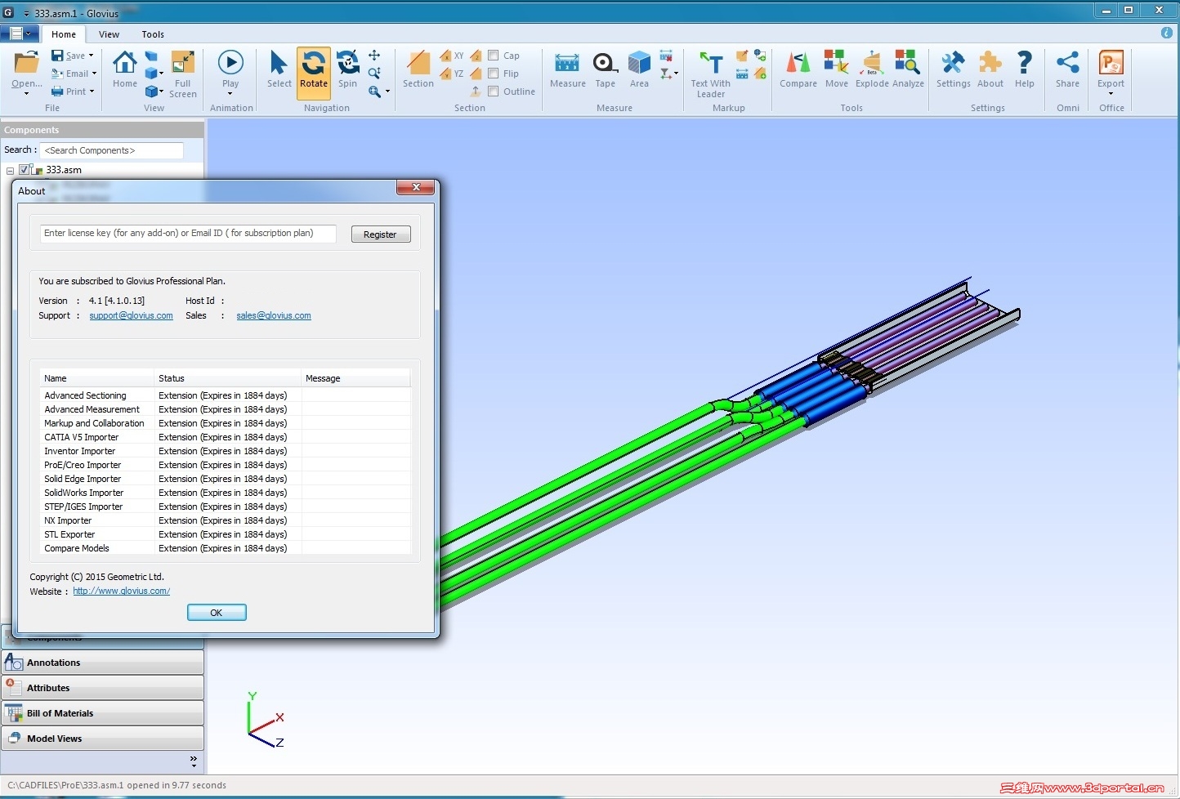The height and width of the screenshot is (799, 1180).
Task: Click the About puzzle-piece icon
Action: pos(990,63)
